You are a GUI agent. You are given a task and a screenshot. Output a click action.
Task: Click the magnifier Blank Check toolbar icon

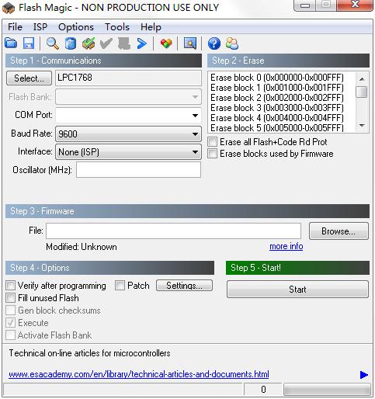[x=53, y=43]
